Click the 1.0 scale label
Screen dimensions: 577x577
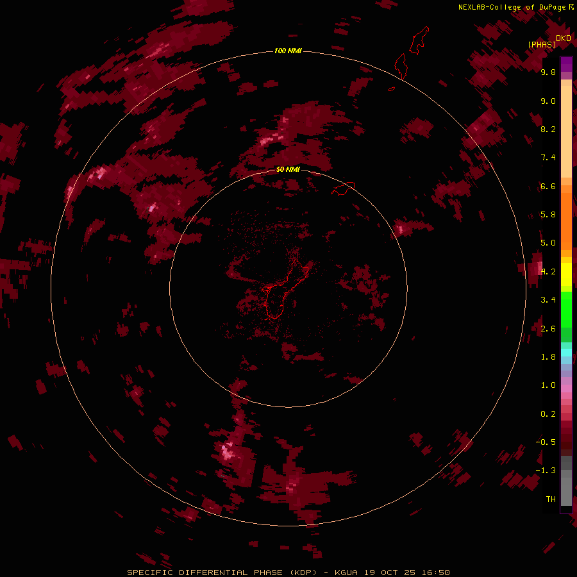tap(548, 385)
